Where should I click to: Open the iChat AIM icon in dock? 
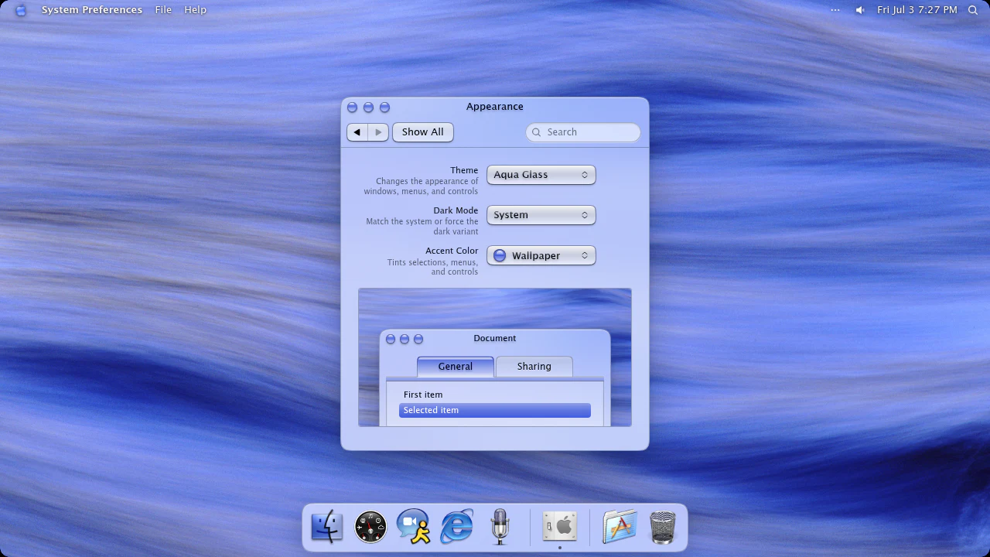(414, 527)
